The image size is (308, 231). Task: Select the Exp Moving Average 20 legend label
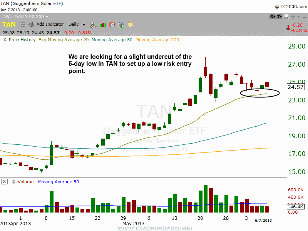tap(64, 40)
